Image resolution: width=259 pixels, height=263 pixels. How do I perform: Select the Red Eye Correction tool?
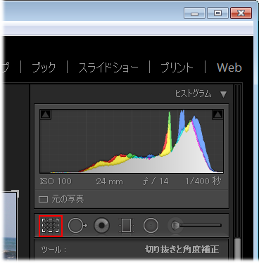click(101, 226)
